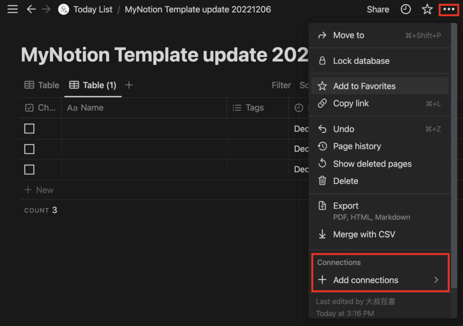
Task: Select Lock database from menu
Action: coord(361,61)
